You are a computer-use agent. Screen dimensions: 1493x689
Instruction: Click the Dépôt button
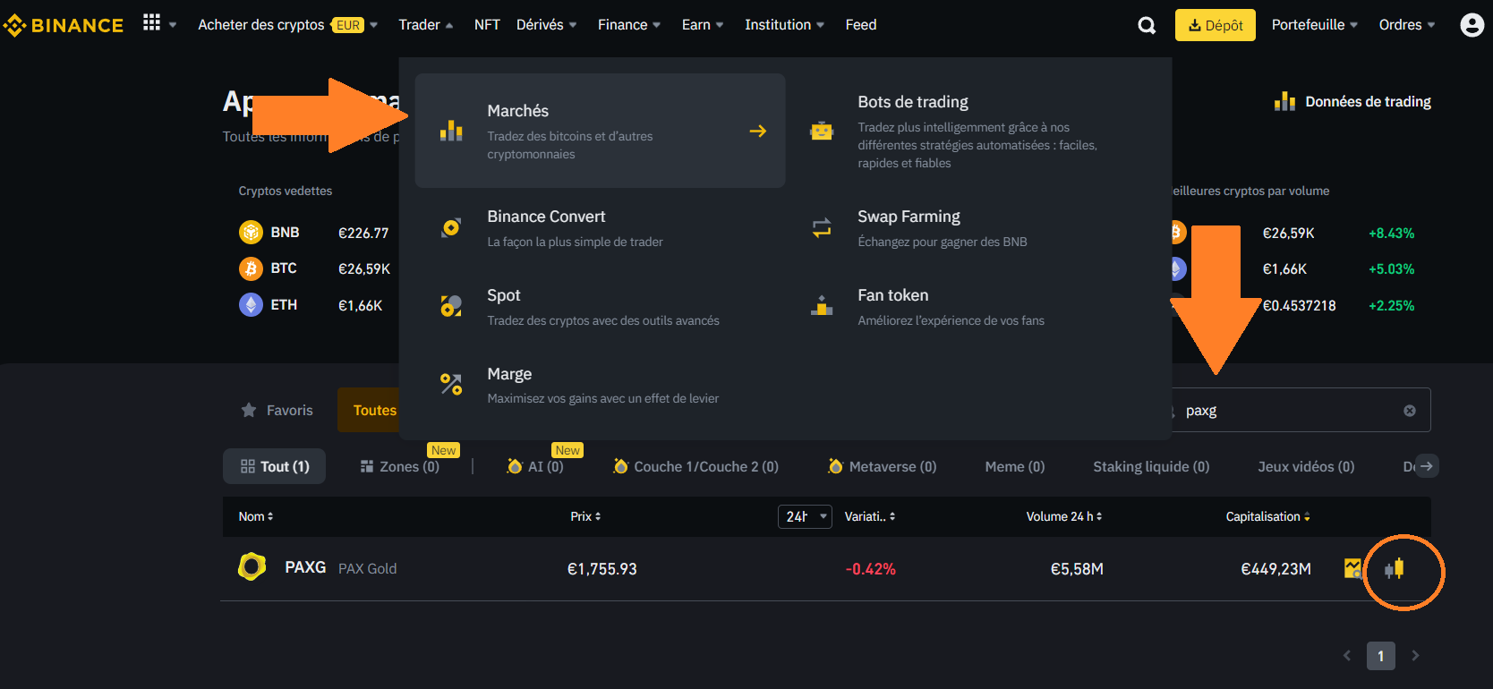[x=1215, y=25]
